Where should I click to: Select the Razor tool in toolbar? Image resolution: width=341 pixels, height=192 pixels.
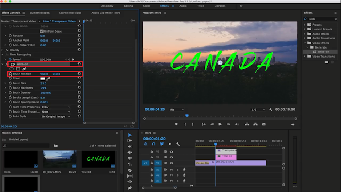pos(130,170)
